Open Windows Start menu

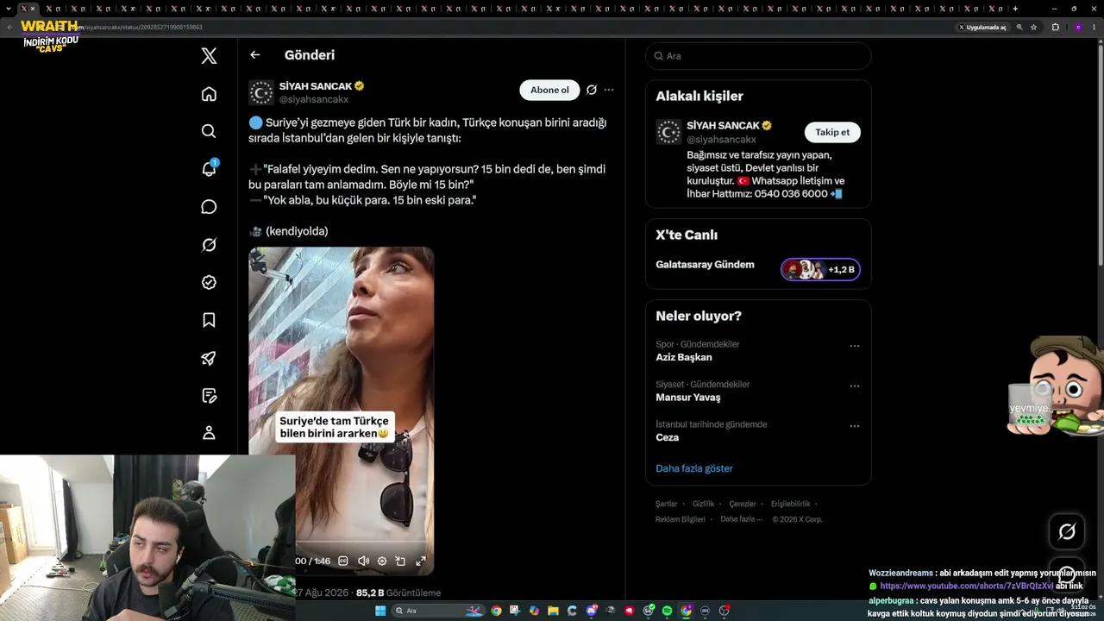pos(380,611)
